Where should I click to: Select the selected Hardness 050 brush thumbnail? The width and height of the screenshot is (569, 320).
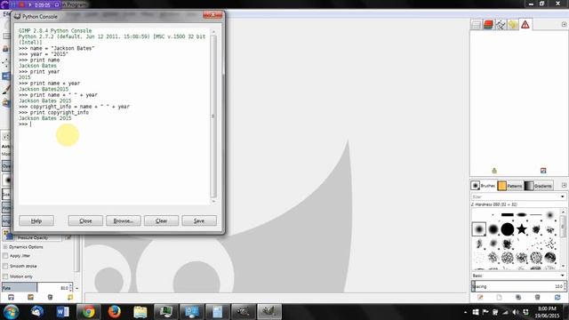(x=478, y=229)
